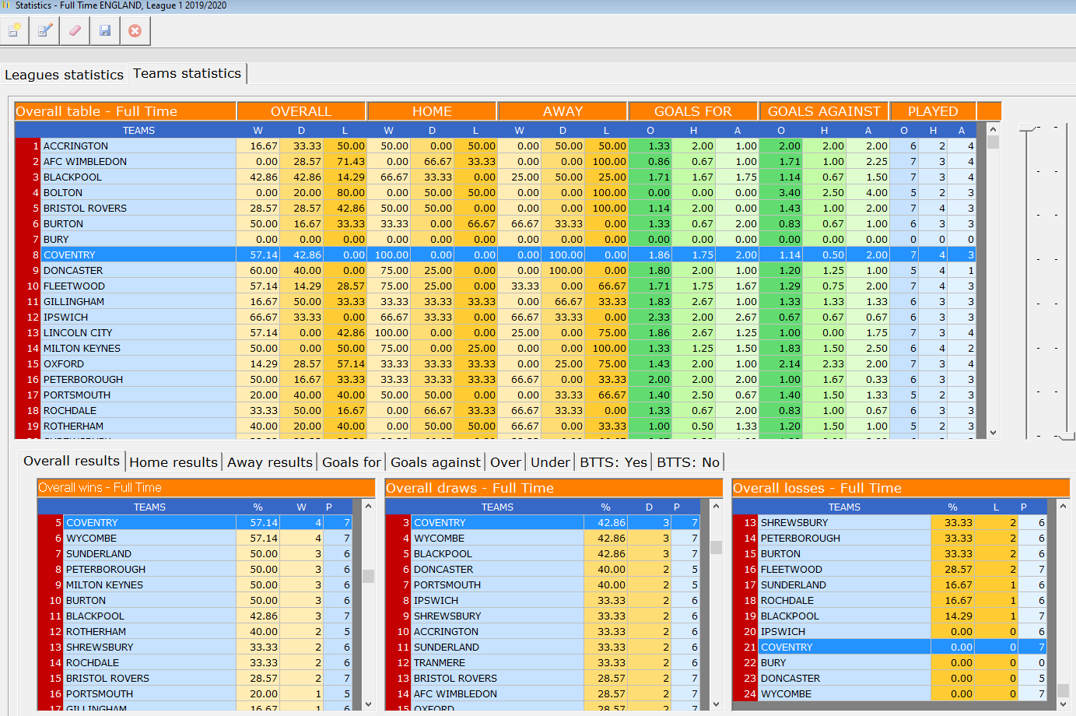This screenshot has width=1076, height=716.
Task: Select FLEETWOOD in the overall table
Action: pyautogui.click(x=495, y=286)
